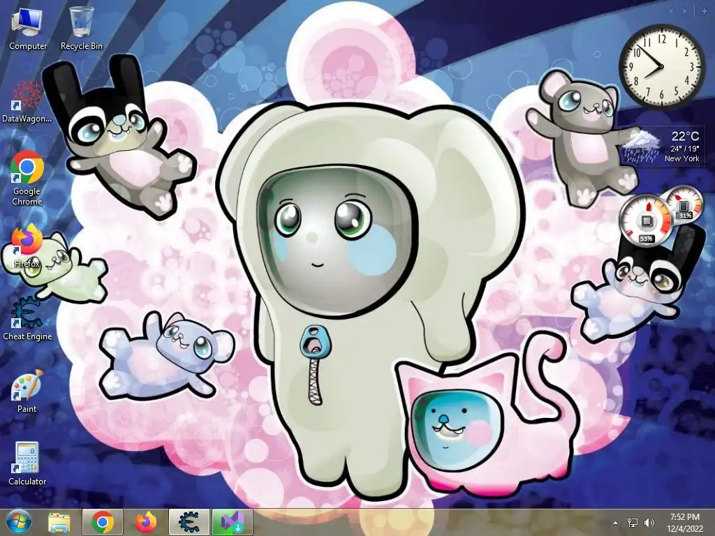Screen dimensions: 715x536
Task: Open the network status tray icon
Action: point(633,522)
